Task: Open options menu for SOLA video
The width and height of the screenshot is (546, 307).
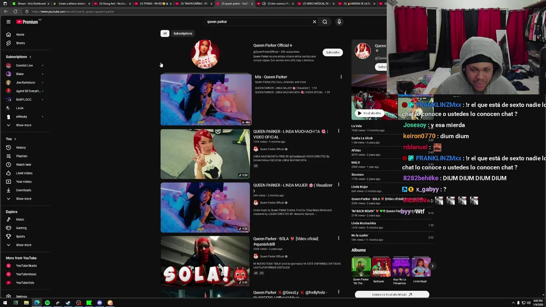Action: tap(339, 238)
